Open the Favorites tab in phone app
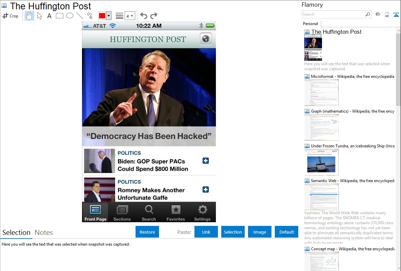The image size is (401, 271). (176, 213)
